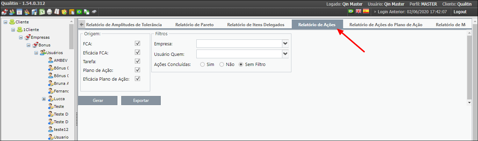Expand the Lucca user tree node
This screenshot has height=141, width=478.
44,99
